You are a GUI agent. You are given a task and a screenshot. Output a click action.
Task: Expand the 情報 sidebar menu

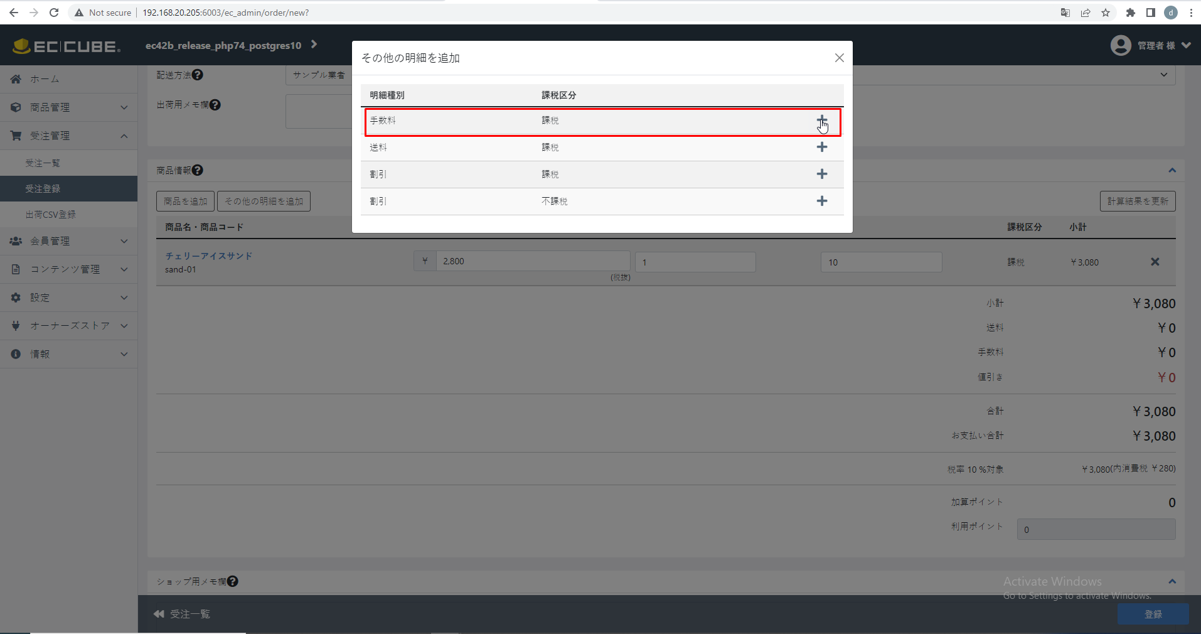(x=68, y=354)
